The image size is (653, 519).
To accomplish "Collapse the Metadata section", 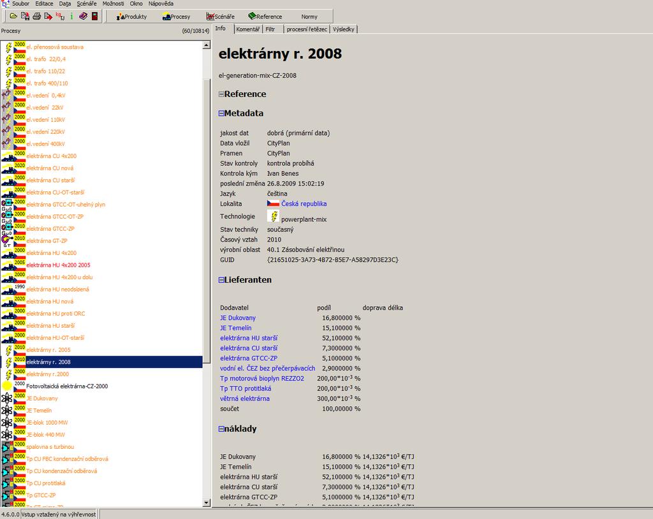I will 221,113.
